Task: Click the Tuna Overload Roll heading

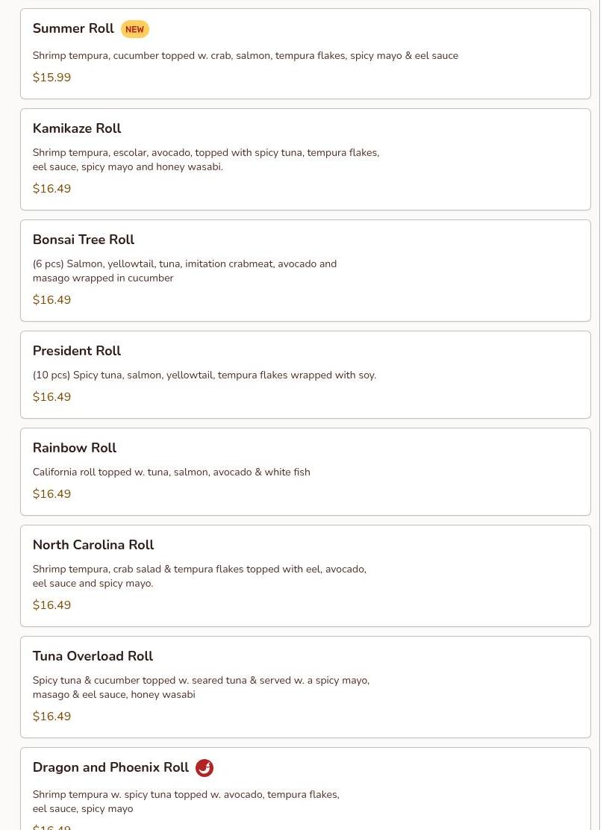Action: click(93, 656)
